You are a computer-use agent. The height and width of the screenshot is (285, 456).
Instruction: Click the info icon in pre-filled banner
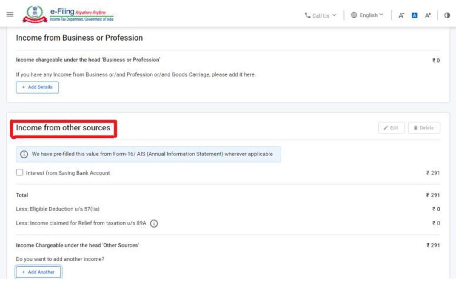(24, 154)
